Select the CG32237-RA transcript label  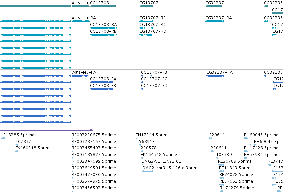(218, 18)
